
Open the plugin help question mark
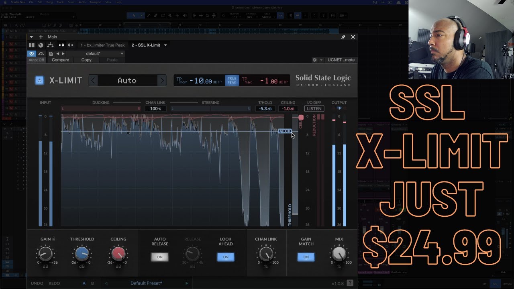point(350,283)
